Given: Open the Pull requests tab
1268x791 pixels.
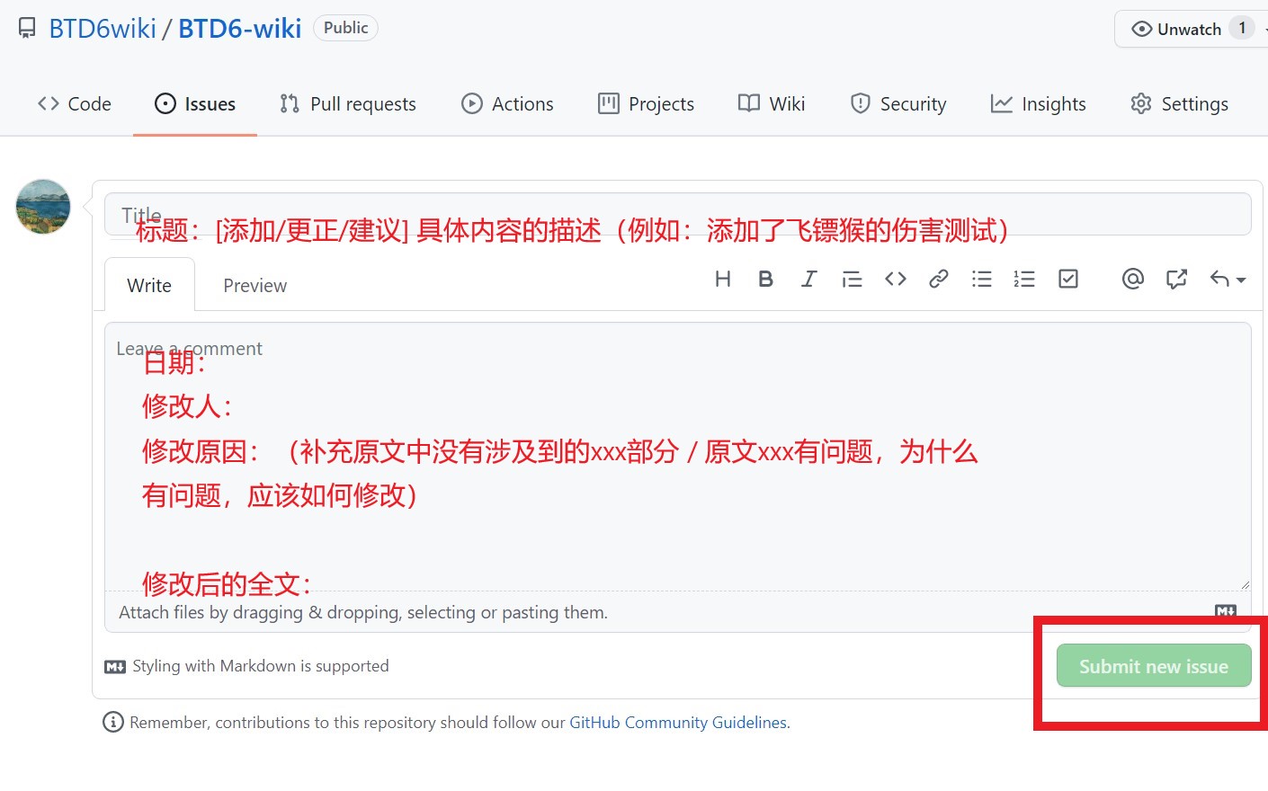Looking at the screenshot, I should tap(348, 104).
